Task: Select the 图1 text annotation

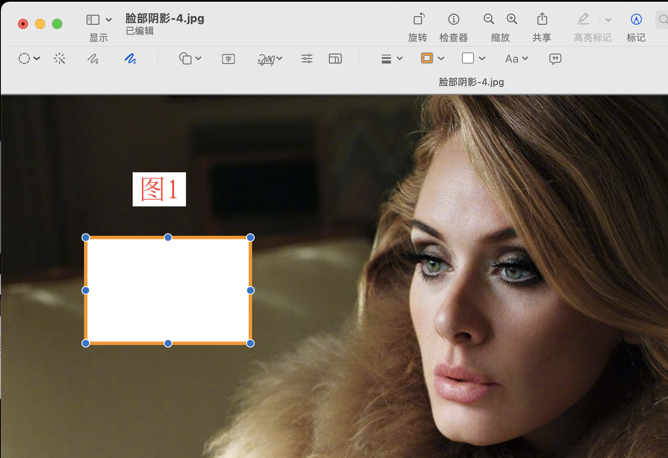Action: coord(159,189)
